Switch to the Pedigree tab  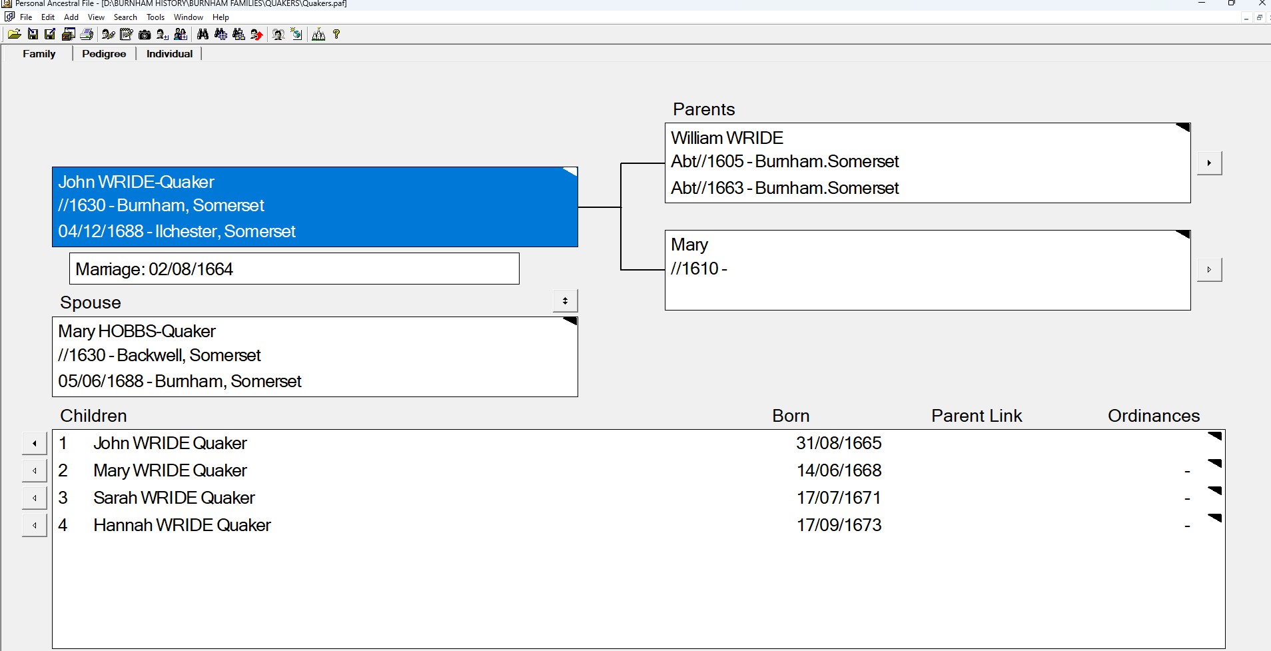click(104, 54)
